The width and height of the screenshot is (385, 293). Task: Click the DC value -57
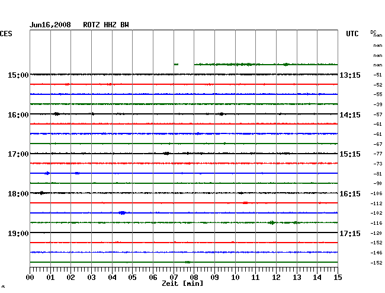[x=378, y=114]
